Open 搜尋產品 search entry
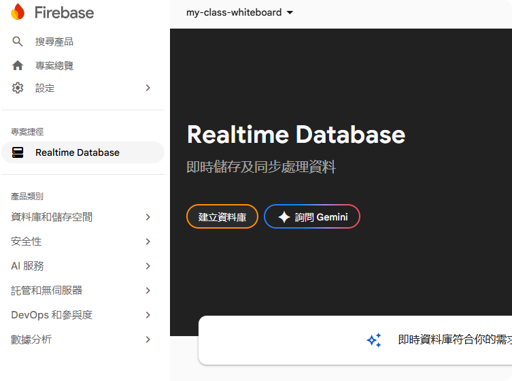 54,42
